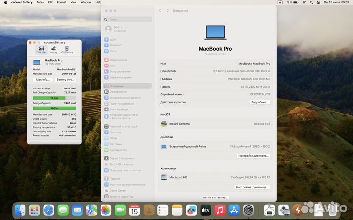353x220 pixels.
Task: Open Фокусирование (Focus) settings
Action: [x=127, y=71]
